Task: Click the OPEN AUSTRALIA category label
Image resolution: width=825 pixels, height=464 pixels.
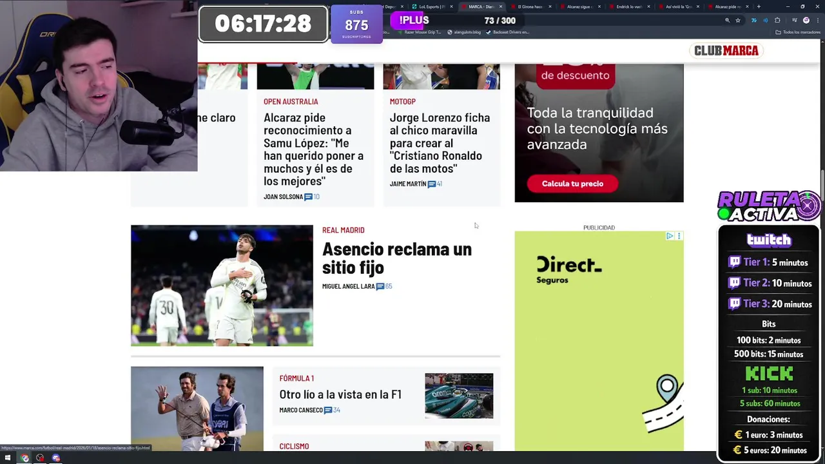Action: [x=291, y=101]
